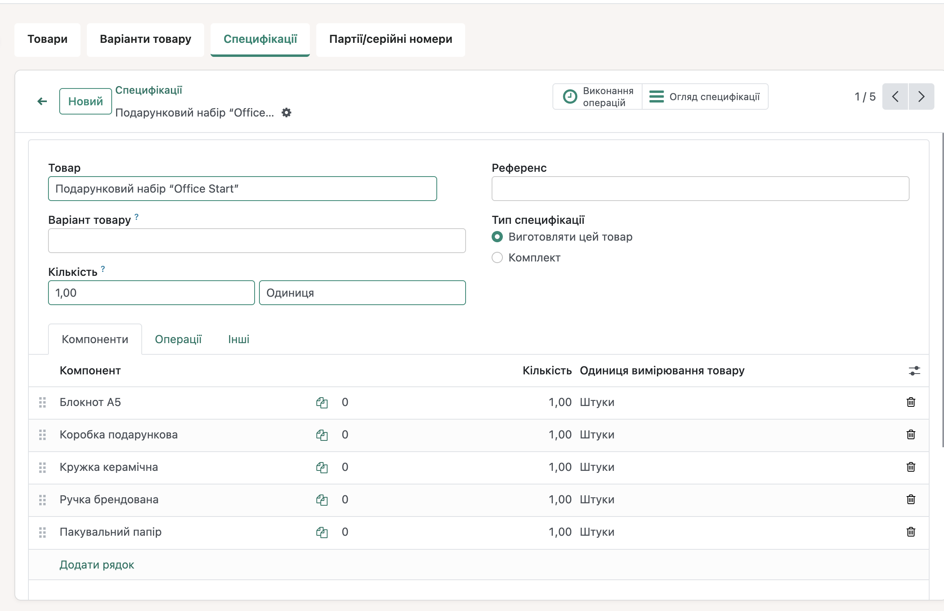Open column settings for components table
Screen dimensions: 944x611
pos(914,371)
